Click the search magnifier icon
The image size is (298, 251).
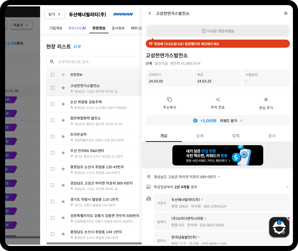pos(52,62)
